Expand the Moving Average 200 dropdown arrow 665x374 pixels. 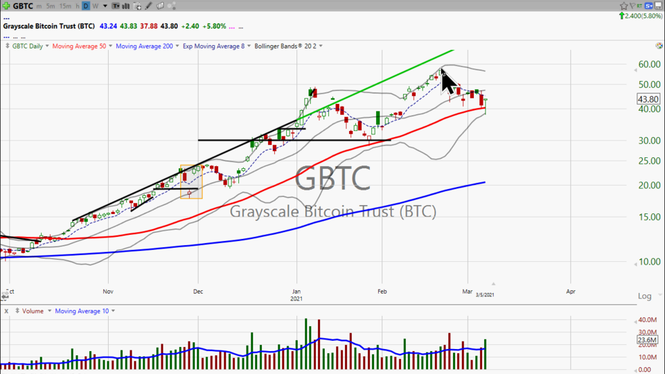(x=177, y=46)
